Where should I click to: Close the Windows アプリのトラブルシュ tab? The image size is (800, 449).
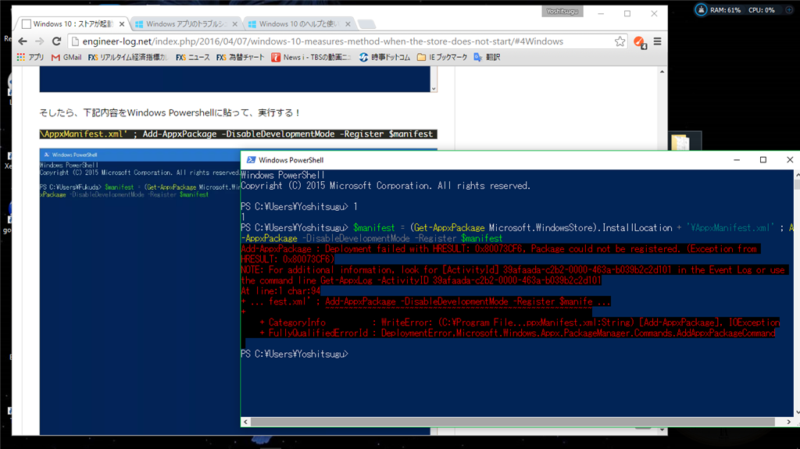click(234, 24)
